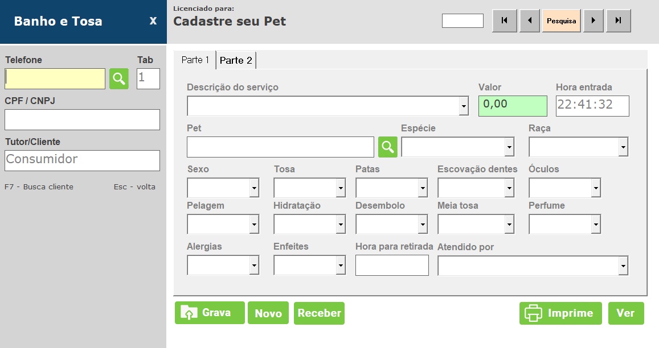Expand the Atendido por dropdown
This screenshot has width=659, height=348.
pos(623,266)
